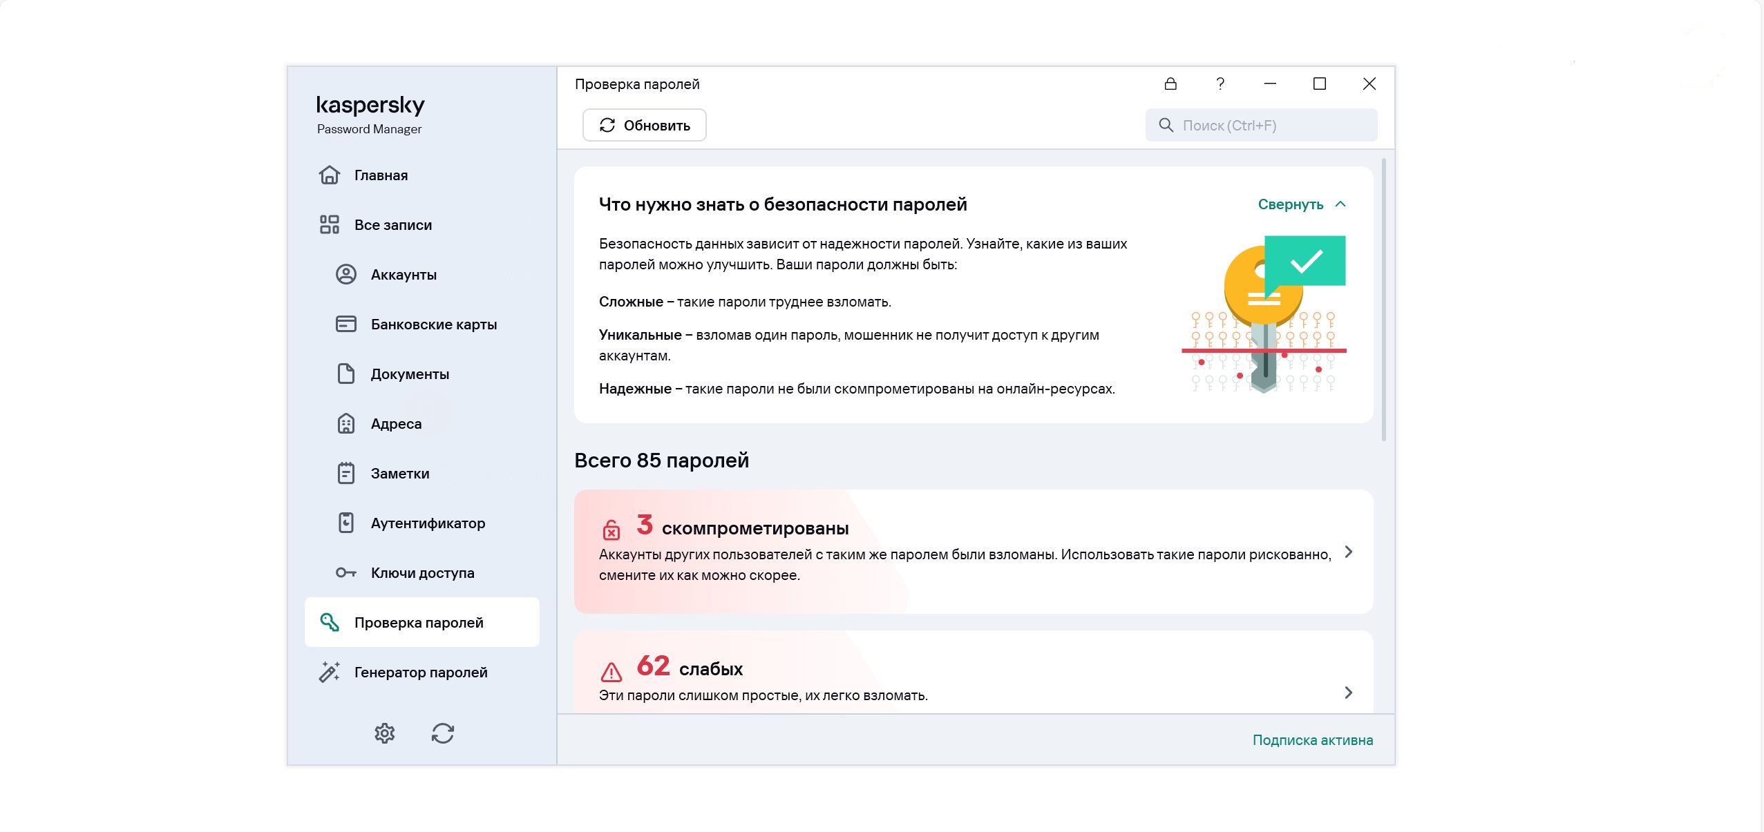Click the Генератор паролей wand icon
Image resolution: width=1764 pixels, height=832 pixels.
330,672
